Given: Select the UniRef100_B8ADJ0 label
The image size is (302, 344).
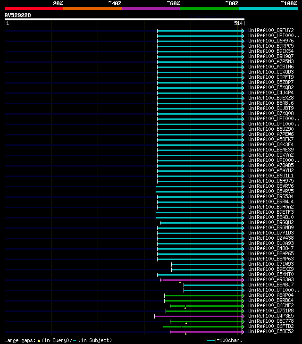Looking at the screenshot, I should coord(271,217).
